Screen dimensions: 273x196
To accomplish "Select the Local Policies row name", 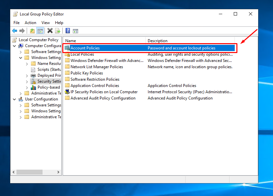I will (x=82, y=54).
